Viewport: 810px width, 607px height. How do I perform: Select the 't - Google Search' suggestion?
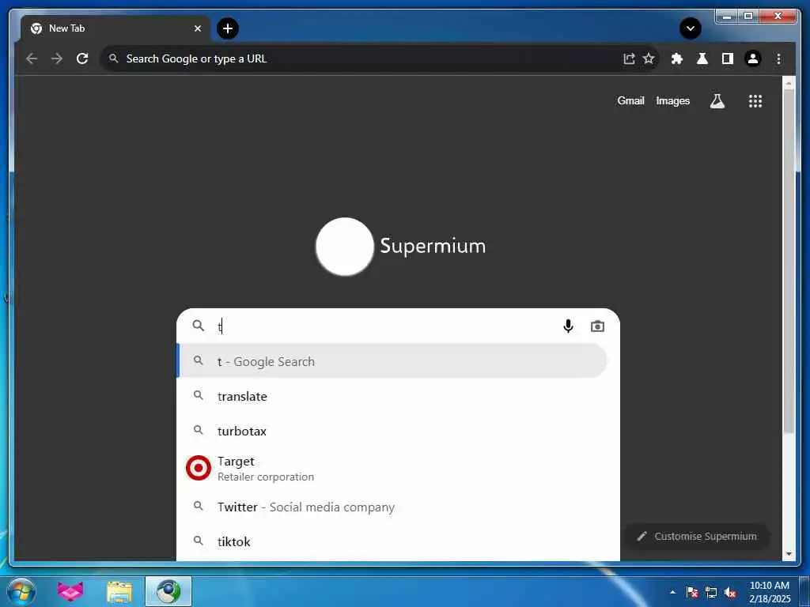[392, 361]
